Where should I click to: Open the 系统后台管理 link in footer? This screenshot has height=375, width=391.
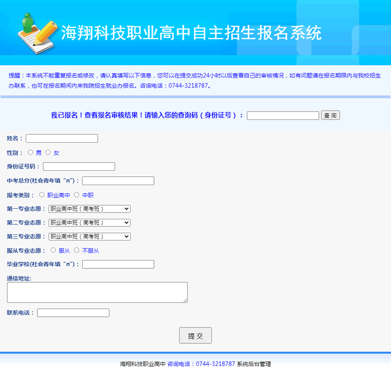point(254,364)
